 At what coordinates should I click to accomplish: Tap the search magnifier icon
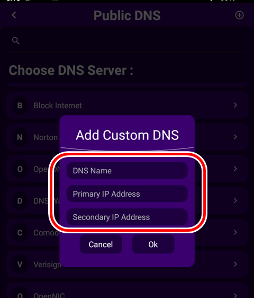(16, 41)
